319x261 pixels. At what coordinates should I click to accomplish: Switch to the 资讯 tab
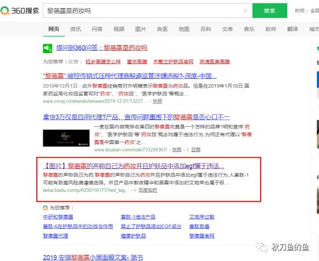point(76,29)
